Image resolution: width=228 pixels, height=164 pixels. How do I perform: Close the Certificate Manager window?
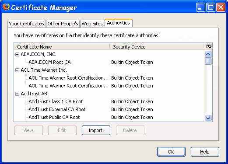(x=221, y=7)
